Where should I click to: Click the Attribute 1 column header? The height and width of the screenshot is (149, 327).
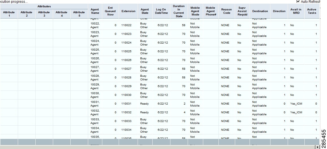click(x=9, y=14)
